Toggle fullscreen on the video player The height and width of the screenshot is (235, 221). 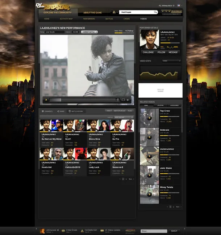coord(123,100)
